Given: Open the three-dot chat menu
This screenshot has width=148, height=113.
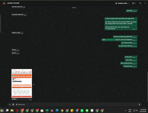Looking at the screenshot, I should (145, 3).
